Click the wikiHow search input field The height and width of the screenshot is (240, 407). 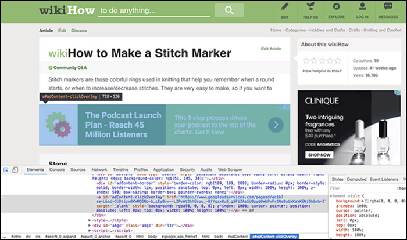(x=154, y=10)
